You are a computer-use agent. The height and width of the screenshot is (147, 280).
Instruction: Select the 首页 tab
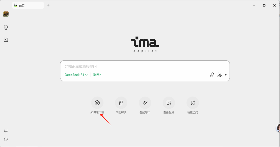click(28, 5)
